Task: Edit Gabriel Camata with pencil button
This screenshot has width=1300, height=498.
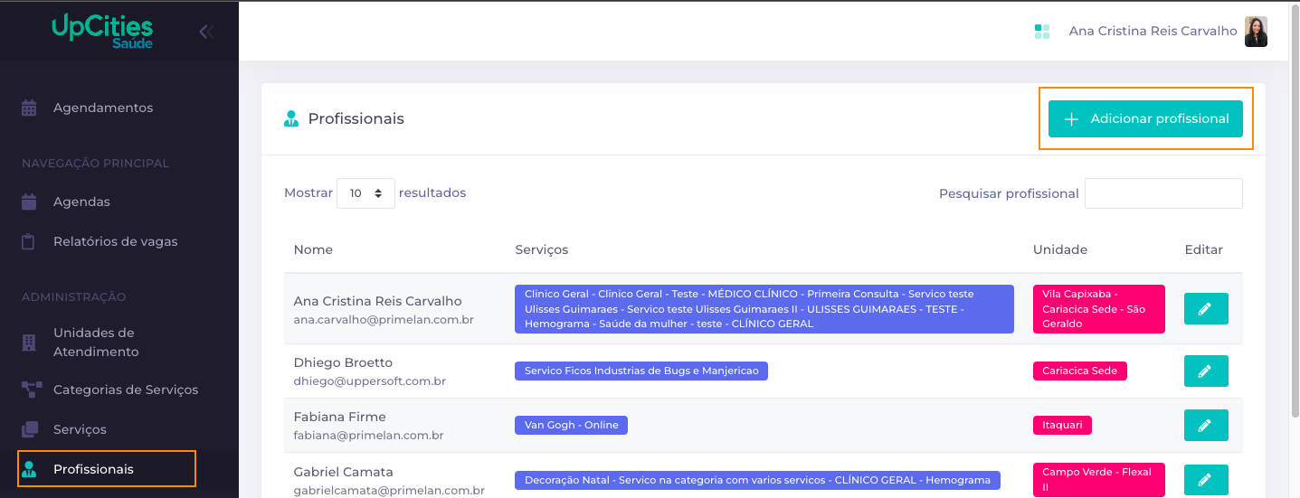Action: [x=1206, y=480]
